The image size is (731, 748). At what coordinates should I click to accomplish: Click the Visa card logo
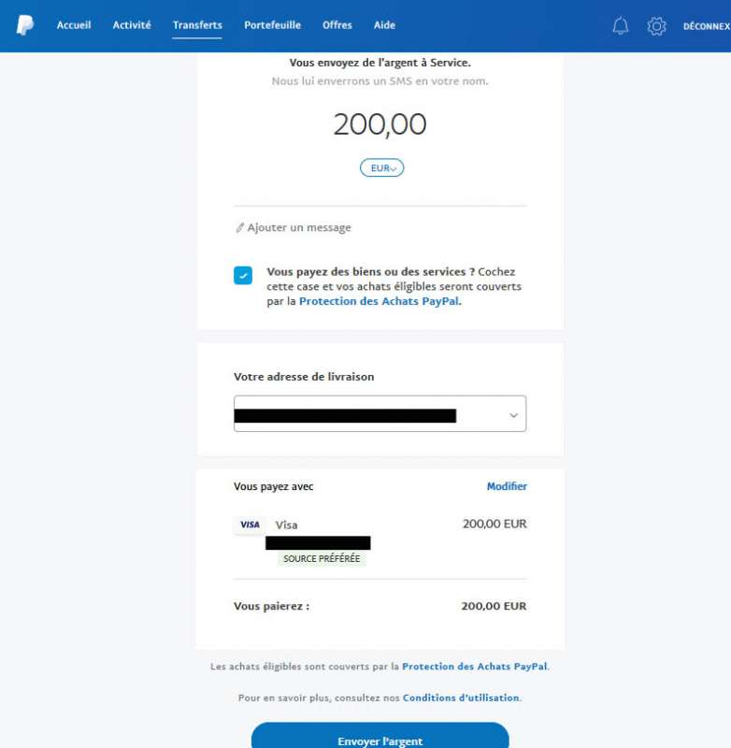pyautogui.click(x=250, y=525)
